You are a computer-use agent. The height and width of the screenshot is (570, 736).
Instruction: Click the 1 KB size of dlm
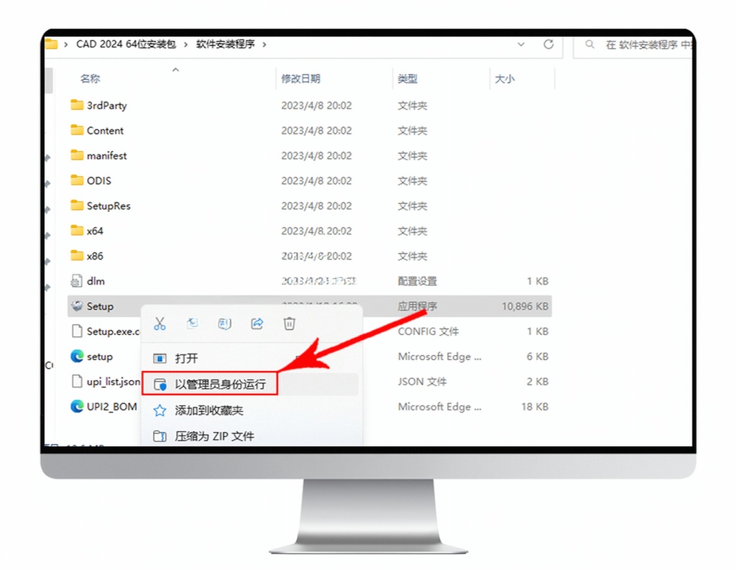(x=538, y=281)
